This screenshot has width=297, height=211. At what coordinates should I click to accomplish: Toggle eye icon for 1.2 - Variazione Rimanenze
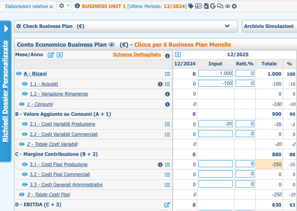click(x=25, y=94)
